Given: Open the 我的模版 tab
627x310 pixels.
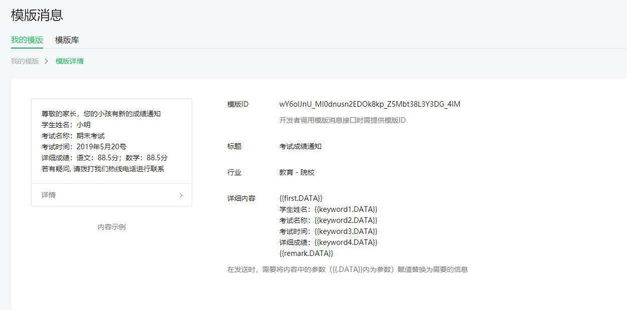Looking at the screenshot, I should tap(27, 40).
